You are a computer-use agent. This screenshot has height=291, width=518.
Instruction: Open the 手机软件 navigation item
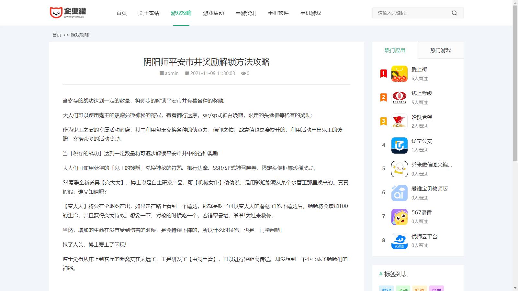(x=278, y=13)
